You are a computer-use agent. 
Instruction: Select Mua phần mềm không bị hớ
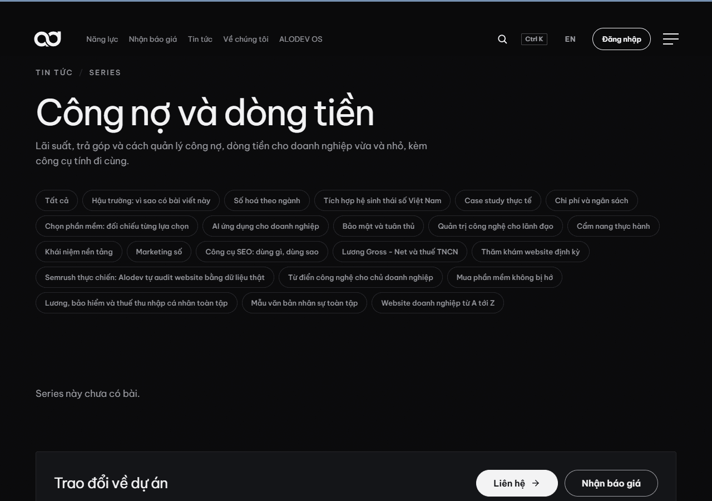click(x=505, y=277)
